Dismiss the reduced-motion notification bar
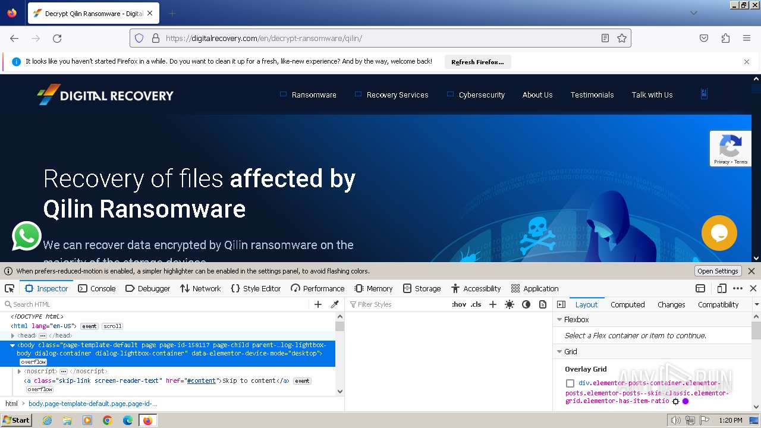Image resolution: width=761 pixels, height=428 pixels. 751,271
